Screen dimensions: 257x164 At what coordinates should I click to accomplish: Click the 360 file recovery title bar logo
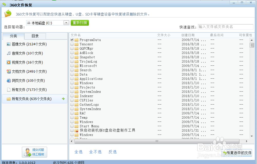point(4,4)
